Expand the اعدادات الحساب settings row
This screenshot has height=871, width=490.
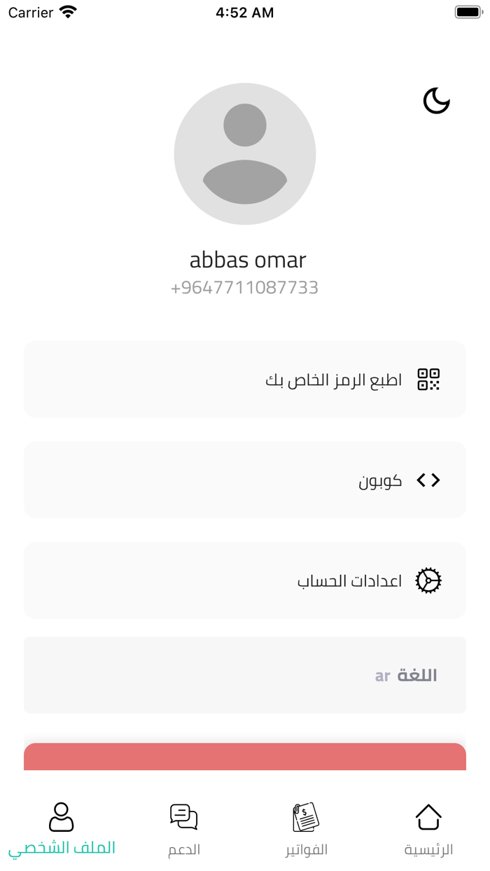coord(245,580)
